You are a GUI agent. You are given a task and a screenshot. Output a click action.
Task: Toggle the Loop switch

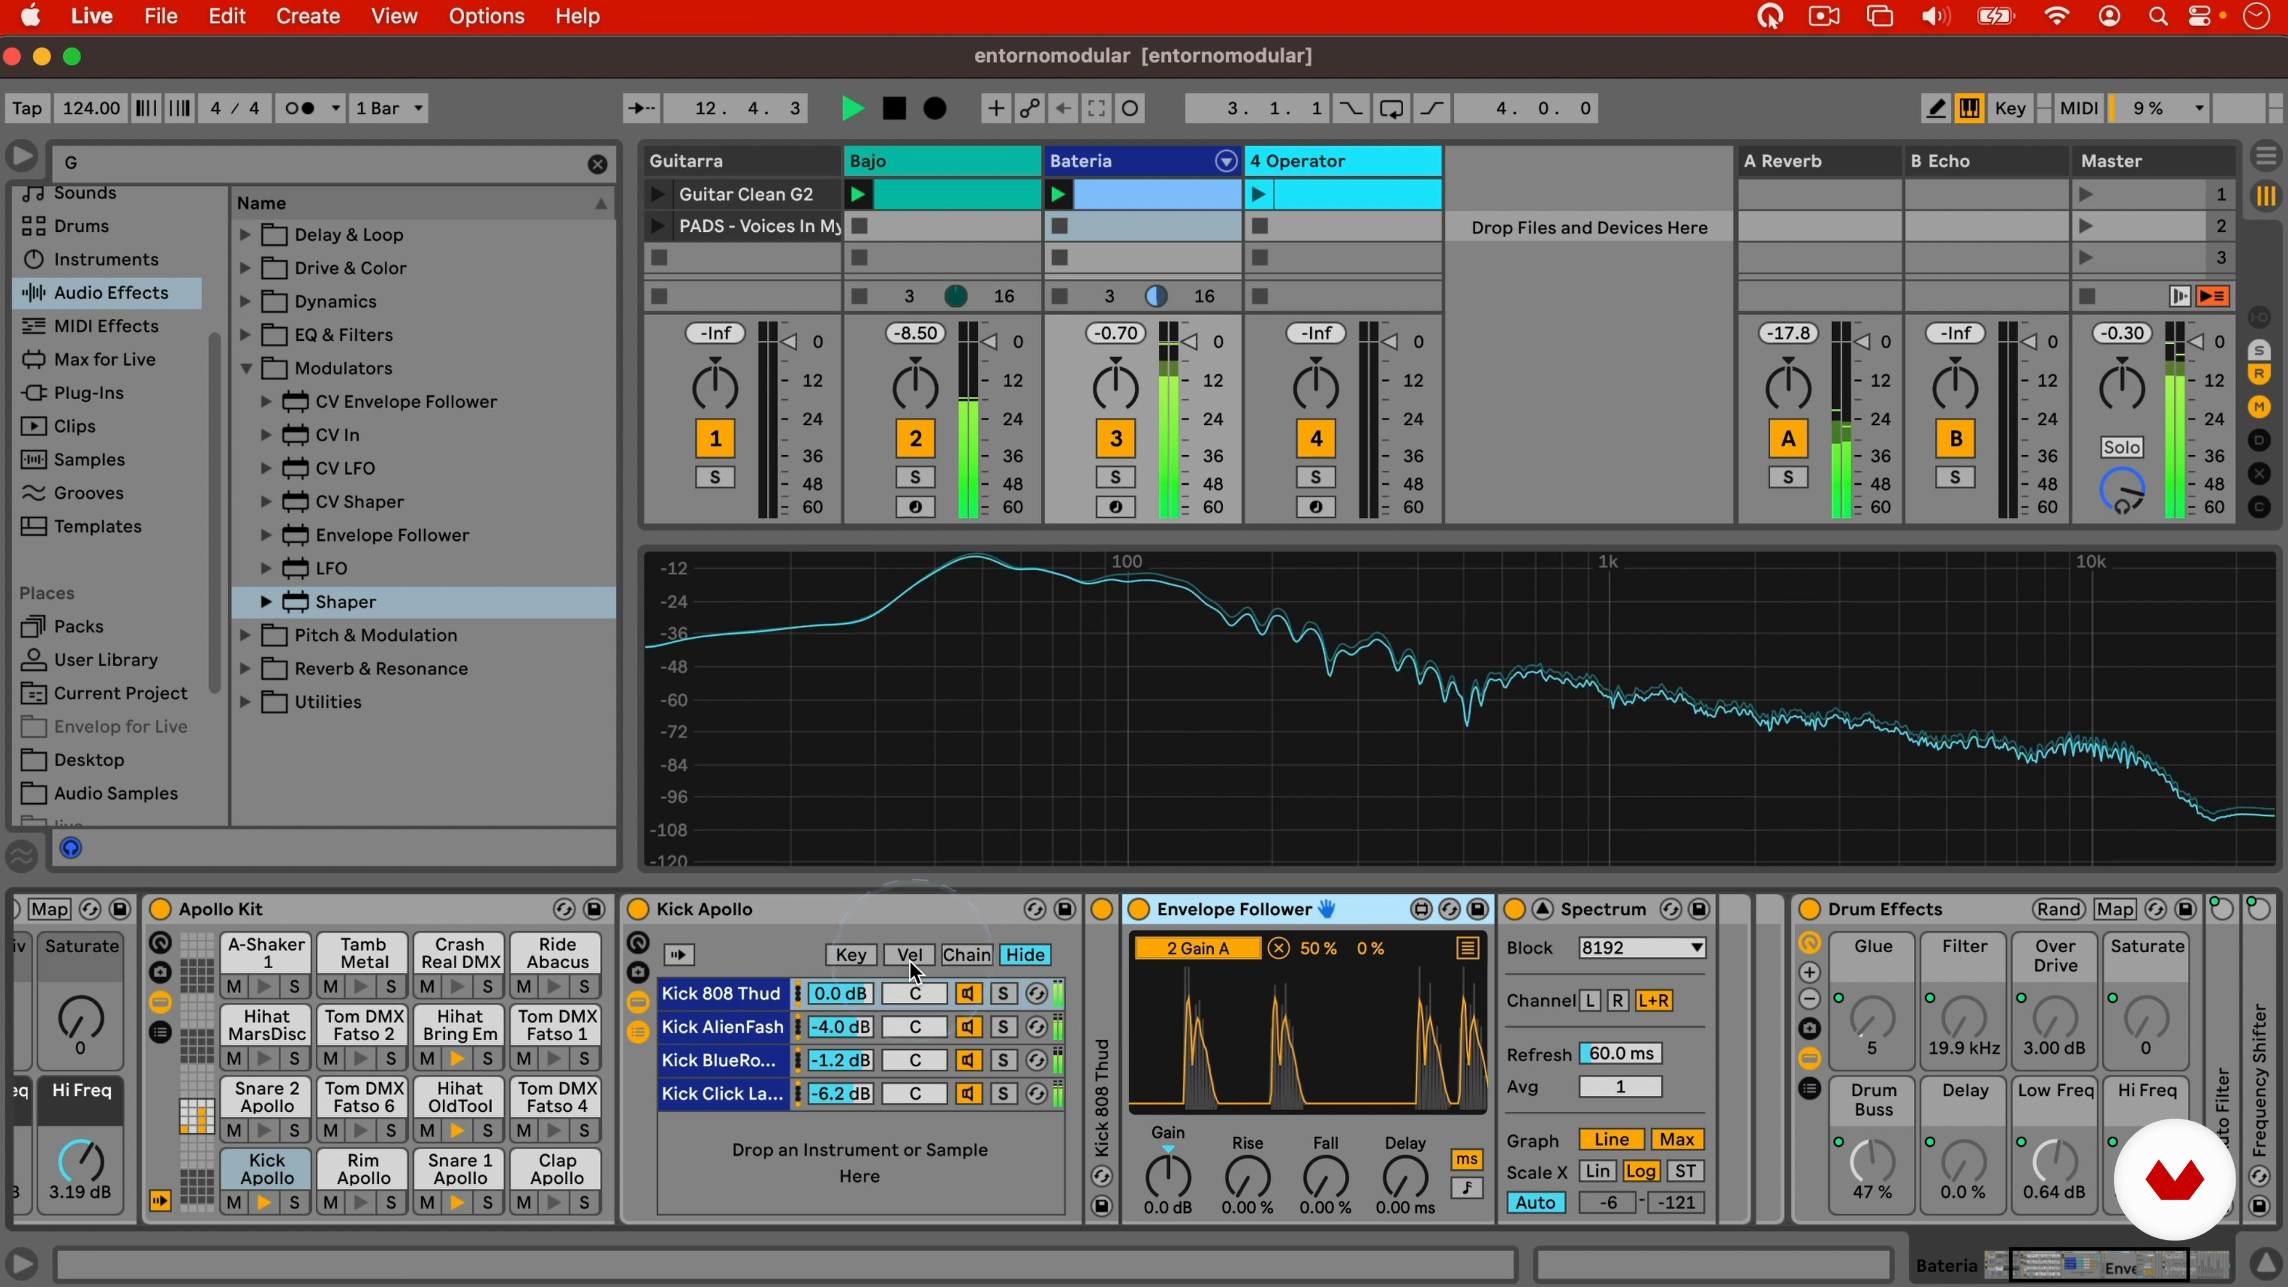click(x=1391, y=108)
